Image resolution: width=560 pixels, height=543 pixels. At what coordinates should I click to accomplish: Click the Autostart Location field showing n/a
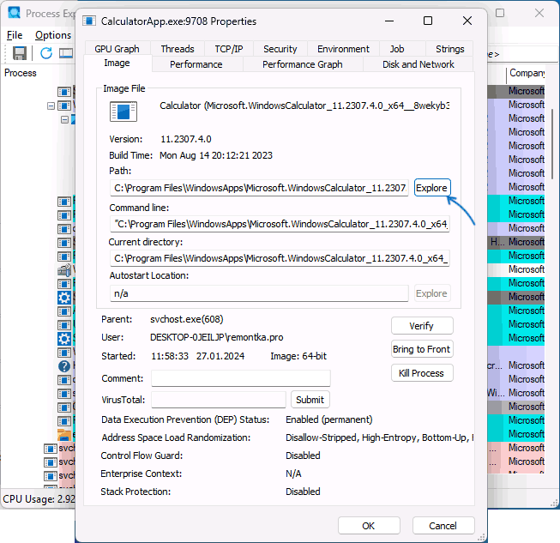(x=259, y=293)
